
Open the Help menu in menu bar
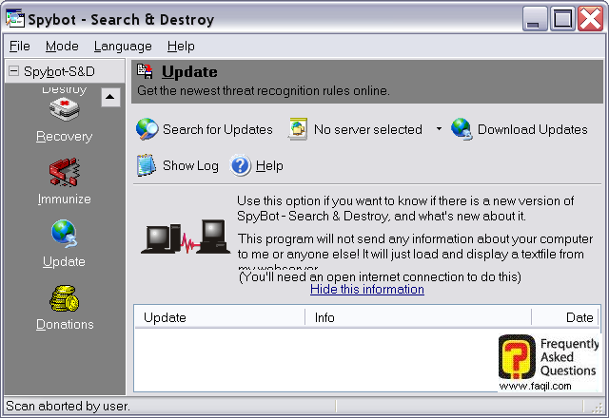[x=181, y=47]
